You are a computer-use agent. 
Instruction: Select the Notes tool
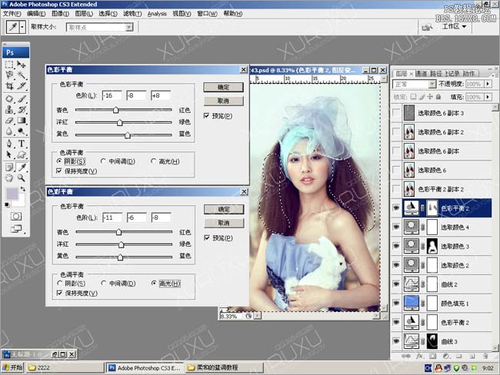pyautogui.click(x=9, y=167)
